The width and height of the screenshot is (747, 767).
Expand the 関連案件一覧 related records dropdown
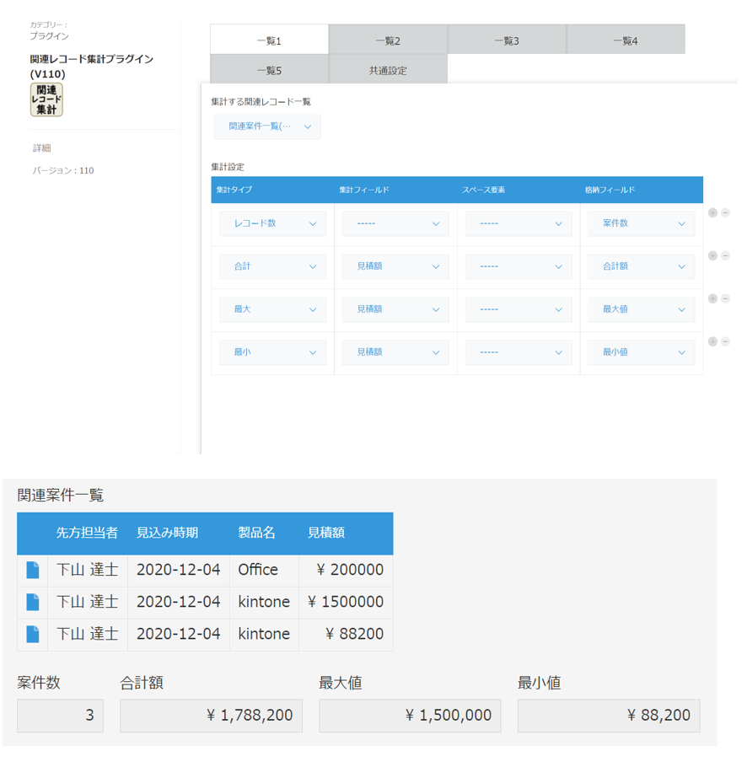point(267,127)
